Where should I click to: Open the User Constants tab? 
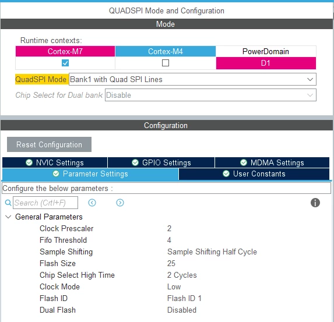(254, 174)
